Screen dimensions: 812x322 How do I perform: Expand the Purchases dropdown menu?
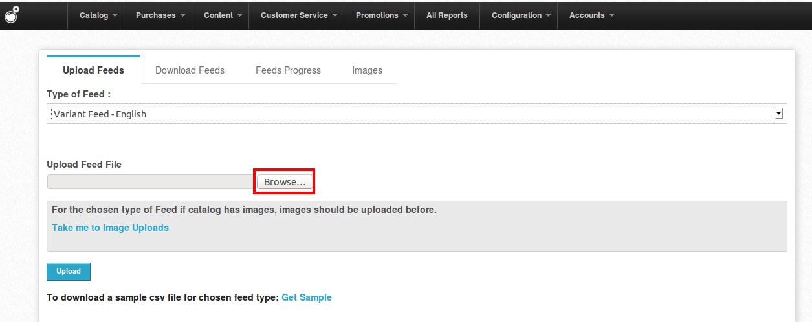coord(160,15)
